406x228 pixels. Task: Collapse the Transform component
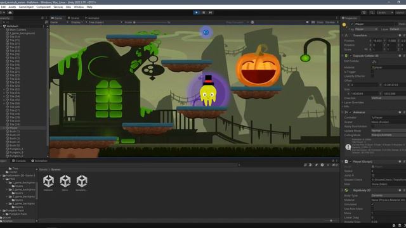click(x=343, y=35)
